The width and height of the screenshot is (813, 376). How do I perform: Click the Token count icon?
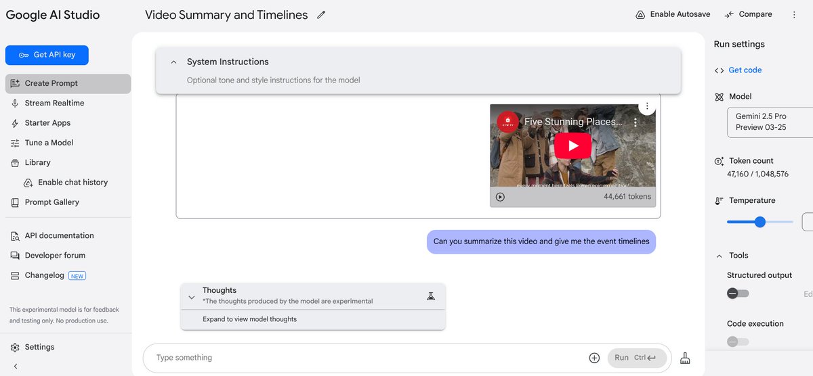(719, 162)
